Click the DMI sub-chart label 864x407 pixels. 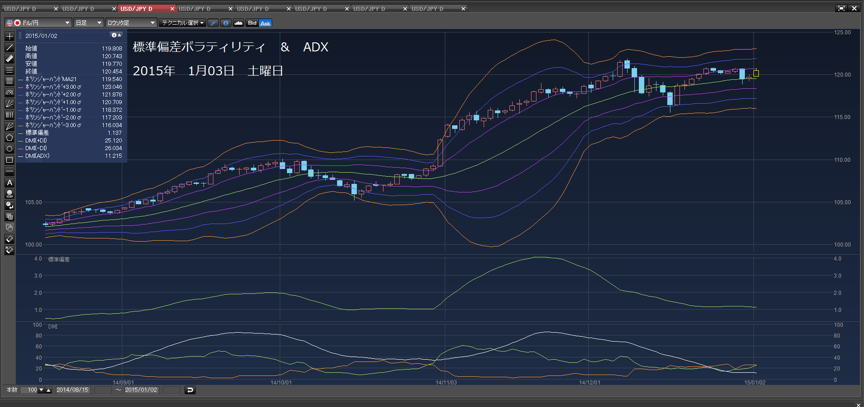point(53,327)
